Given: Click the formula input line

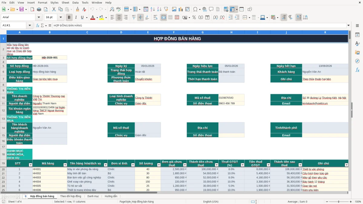Looking at the screenshot, I should 199,25.
